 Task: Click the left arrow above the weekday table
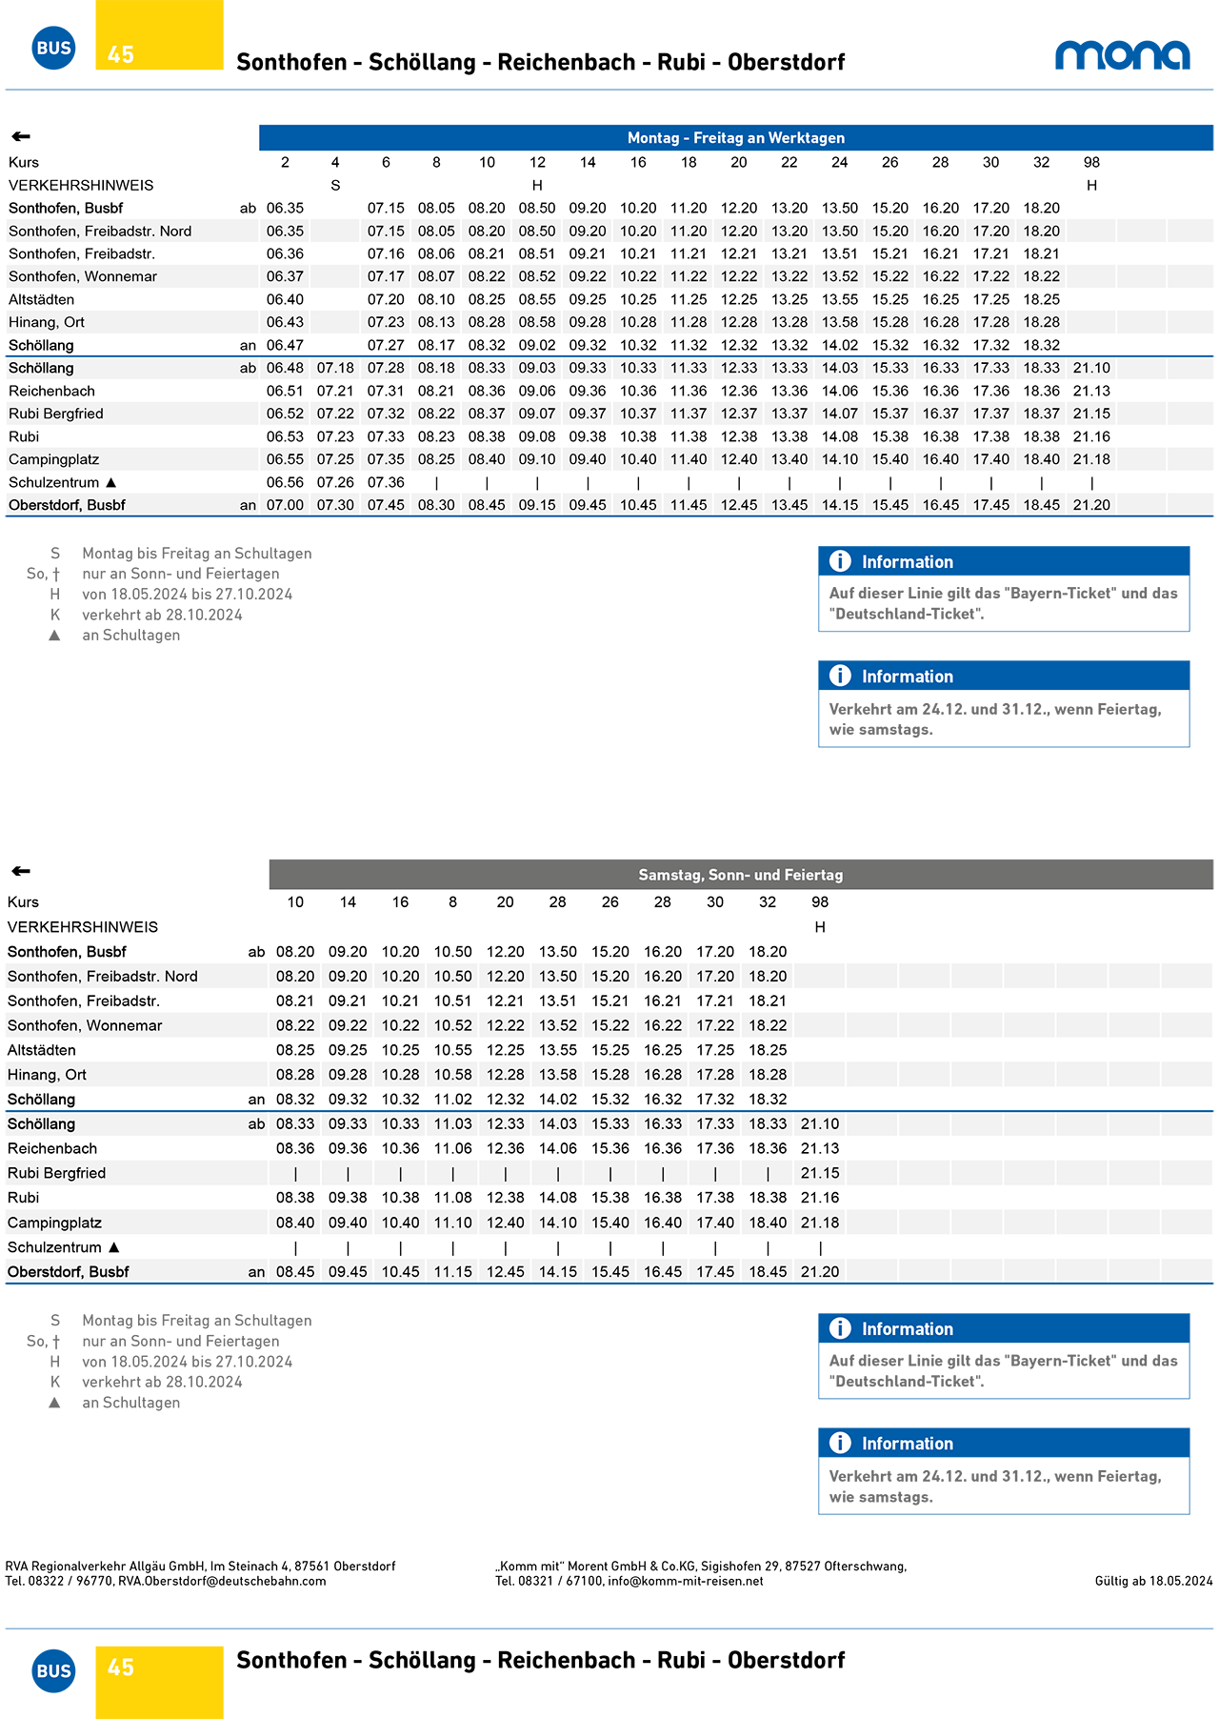click(21, 136)
